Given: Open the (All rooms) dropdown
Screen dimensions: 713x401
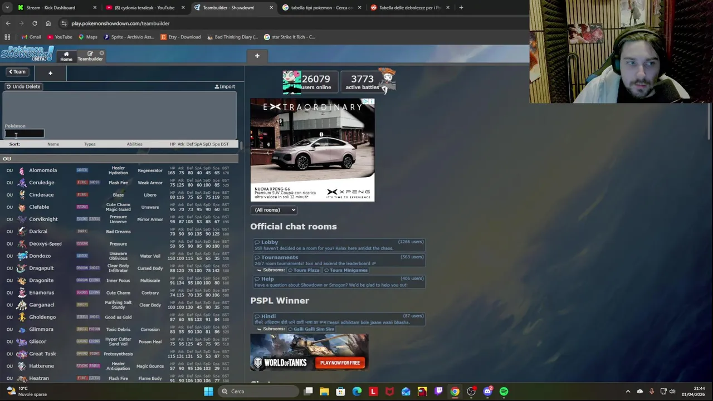Looking at the screenshot, I should point(275,210).
